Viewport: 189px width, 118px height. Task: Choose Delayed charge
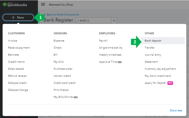point(18,90)
